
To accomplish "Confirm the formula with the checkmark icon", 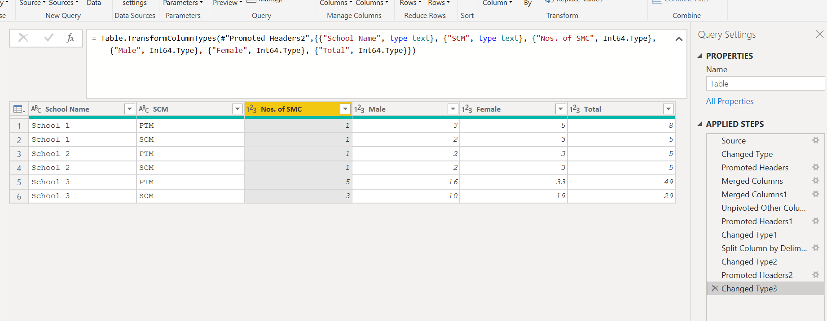I will [49, 38].
